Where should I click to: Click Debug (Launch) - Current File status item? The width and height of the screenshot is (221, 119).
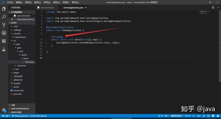(29, 116)
